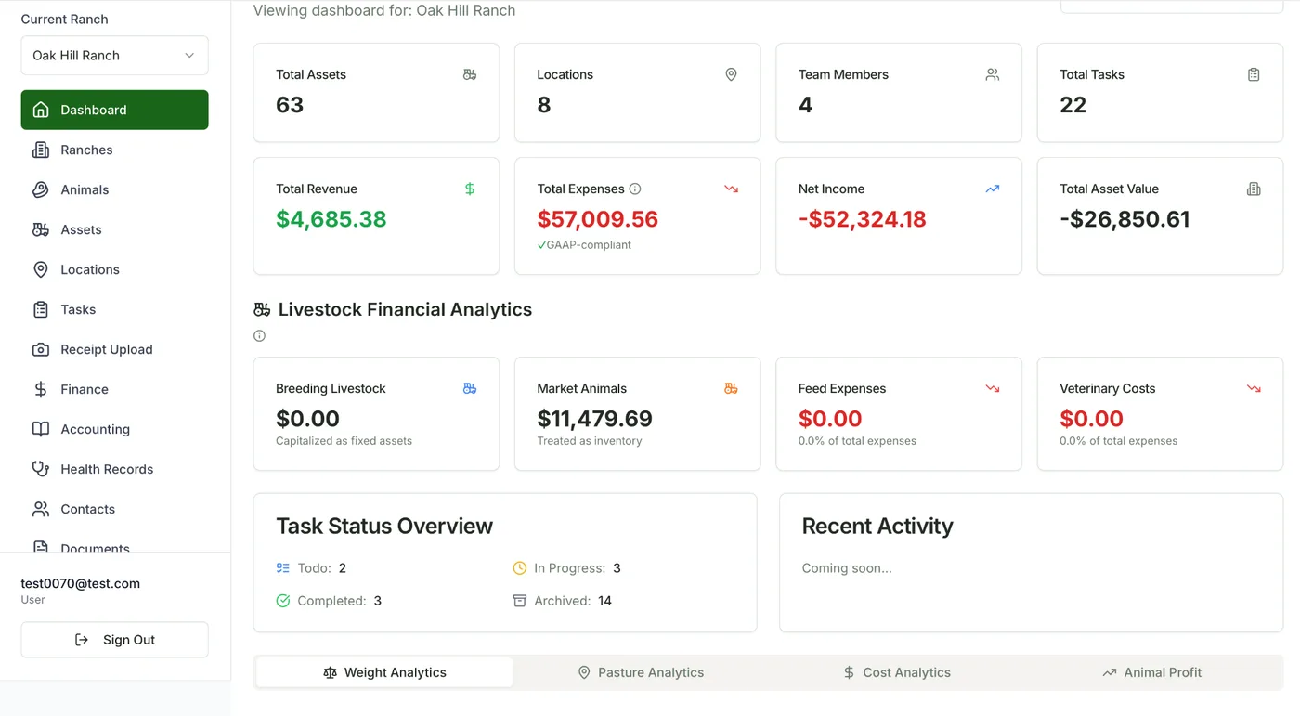
Task: Click the GAAP-compliant label
Action: [584, 245]
